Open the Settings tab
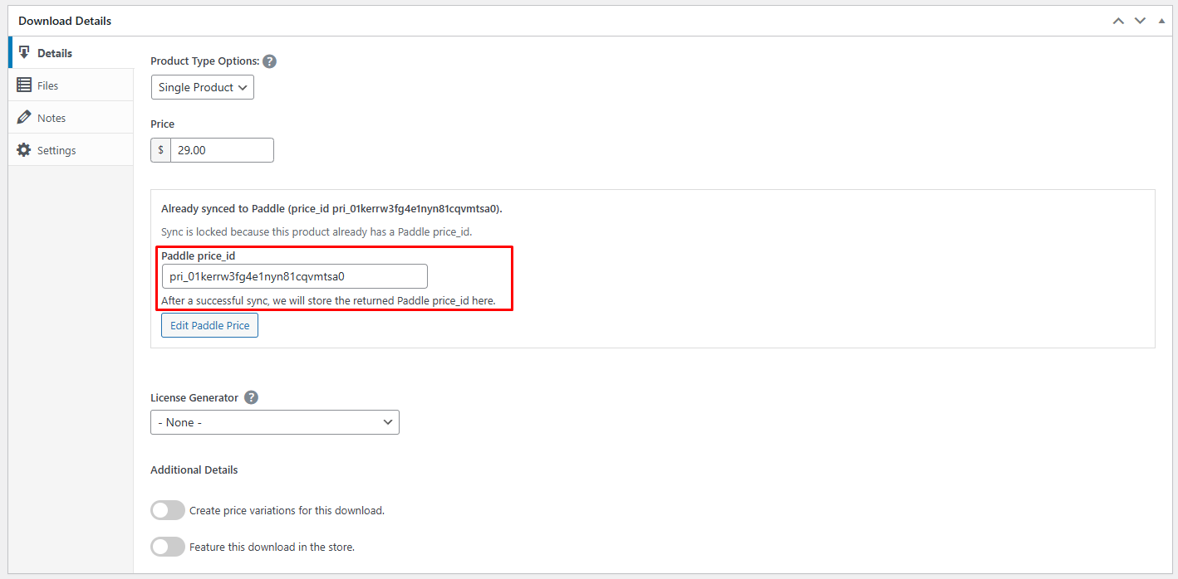Screen dimensions: 1178x579 (56, 150)
